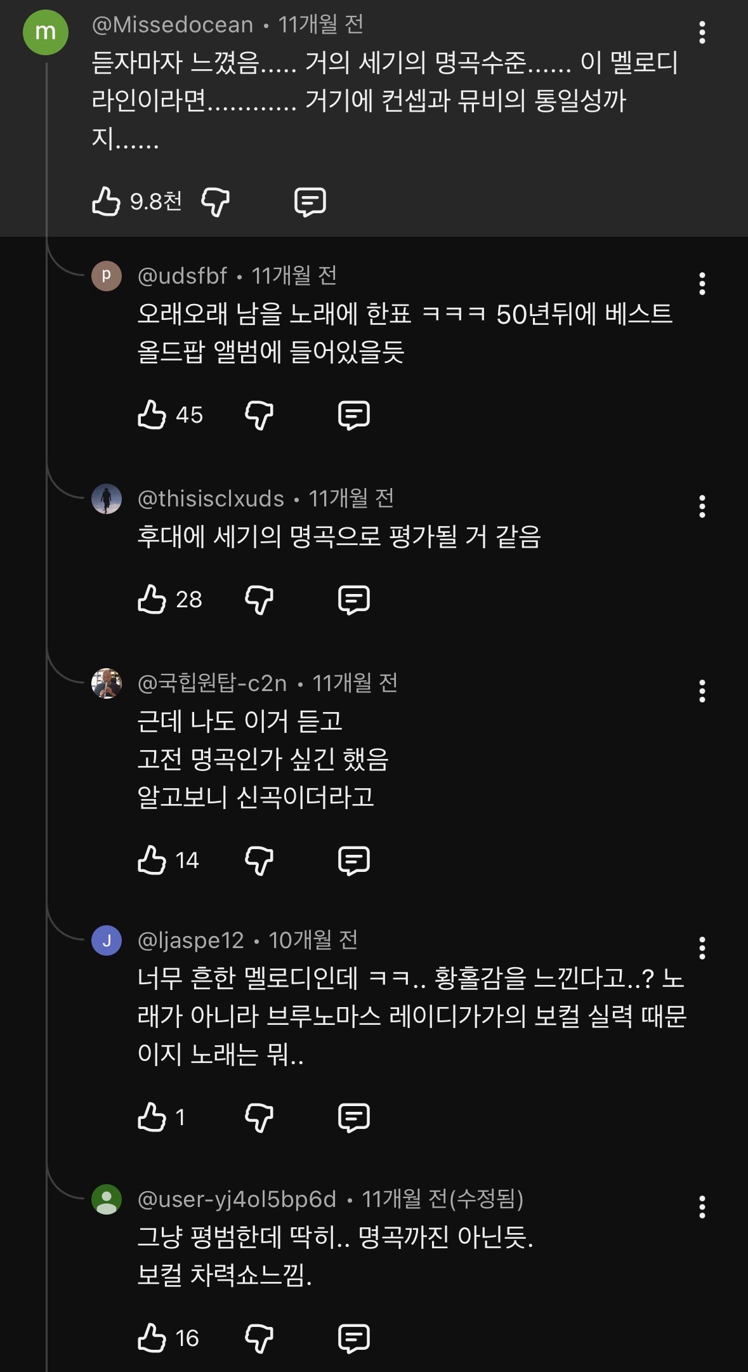
Task: Like @udsfbf's reply with 45 likes
Action: point(152,415)
